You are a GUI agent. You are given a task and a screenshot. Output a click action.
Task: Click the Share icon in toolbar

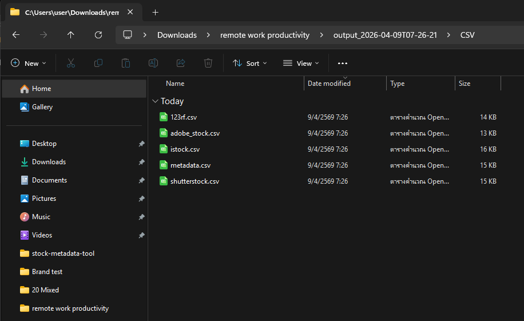tap(181, 63)
